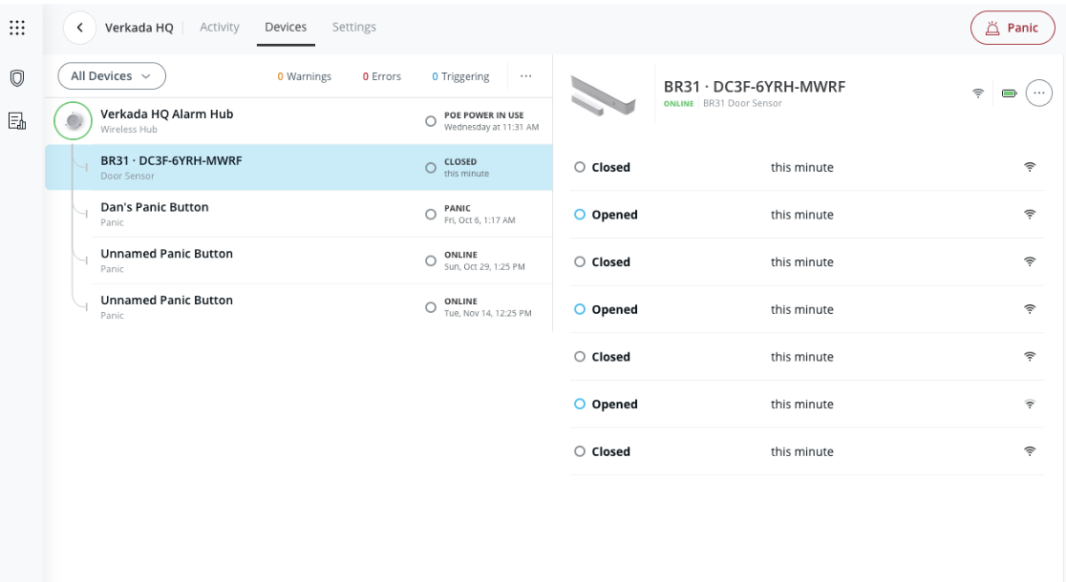Screen dimensions: 1066x582
Task: Click the back arrow button
Action: click(80, 28)
